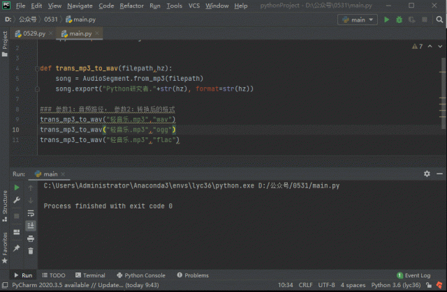447x292 pixels.
Task: Clear console output with the trash icon
Action: pyautogui.click(x=31, y=250)
